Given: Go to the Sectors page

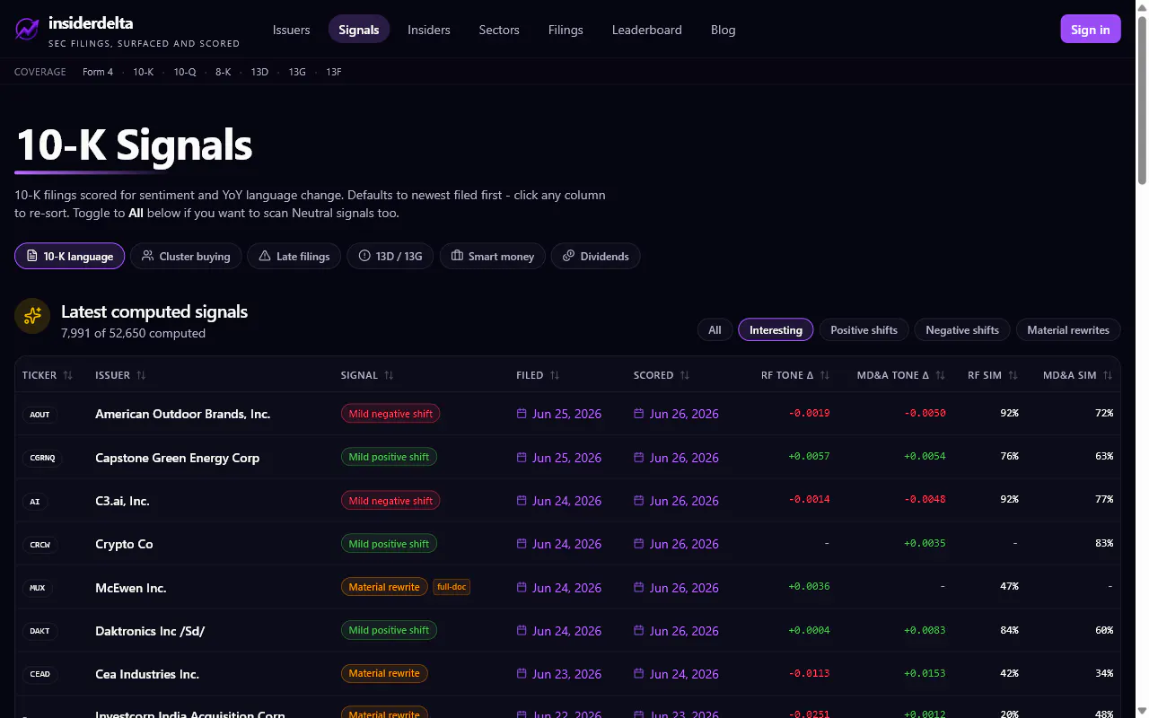Looking at the screenshot, I should [499, 30].
